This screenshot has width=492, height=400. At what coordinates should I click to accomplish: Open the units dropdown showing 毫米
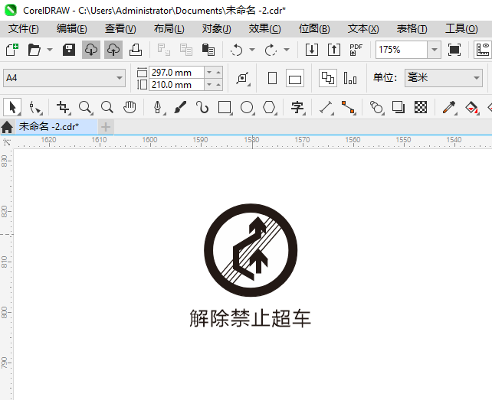click(x=444, y=78)
